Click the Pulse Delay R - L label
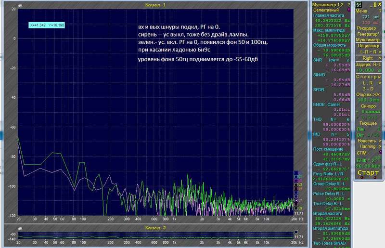 pos(329,194)
